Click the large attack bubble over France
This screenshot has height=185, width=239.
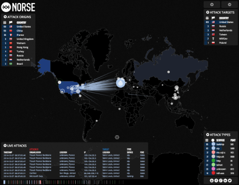[120, 83]
